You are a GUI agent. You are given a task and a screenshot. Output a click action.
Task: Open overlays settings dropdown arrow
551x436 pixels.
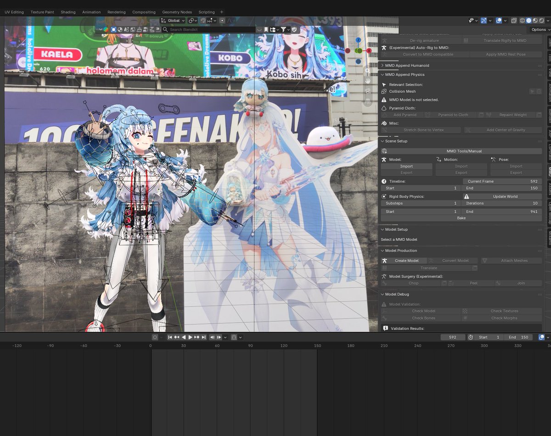[505, 21]
